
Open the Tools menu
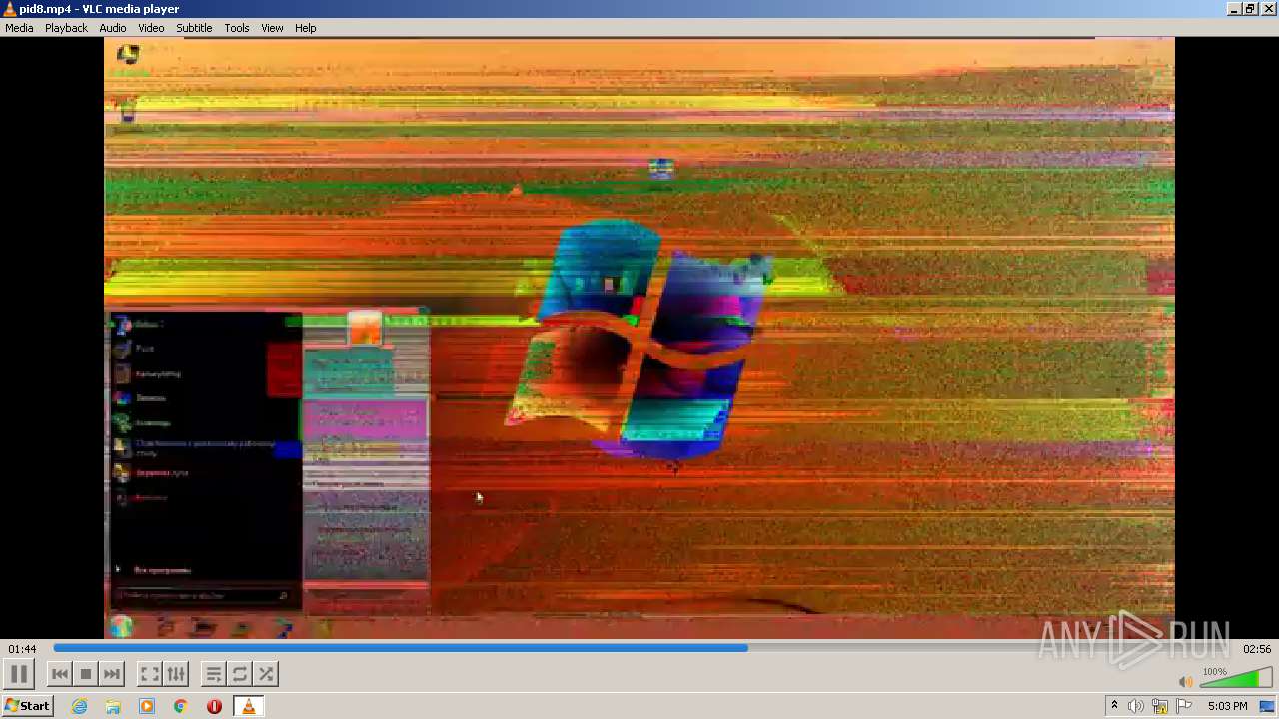[237, 28]
